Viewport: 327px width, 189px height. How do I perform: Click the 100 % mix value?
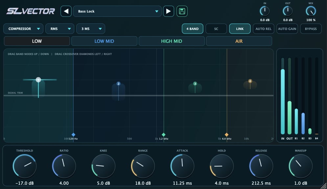(311, 20)
